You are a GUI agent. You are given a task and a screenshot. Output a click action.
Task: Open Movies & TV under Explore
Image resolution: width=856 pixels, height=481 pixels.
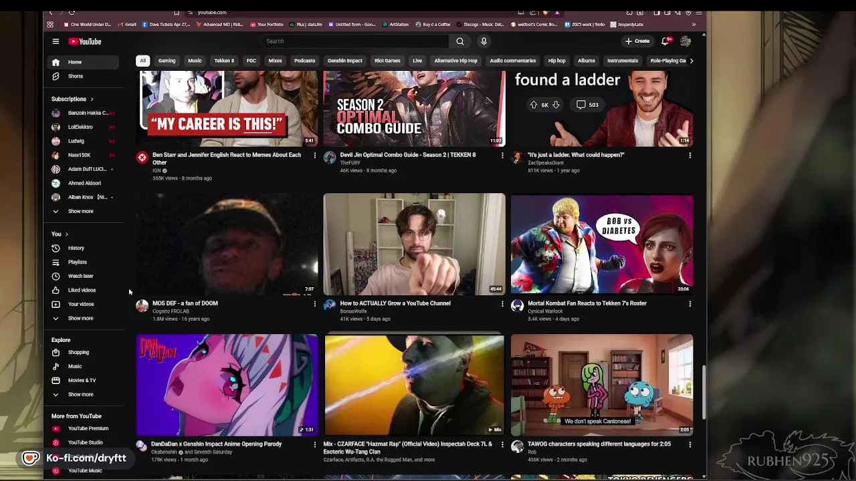tap(84, 380)
